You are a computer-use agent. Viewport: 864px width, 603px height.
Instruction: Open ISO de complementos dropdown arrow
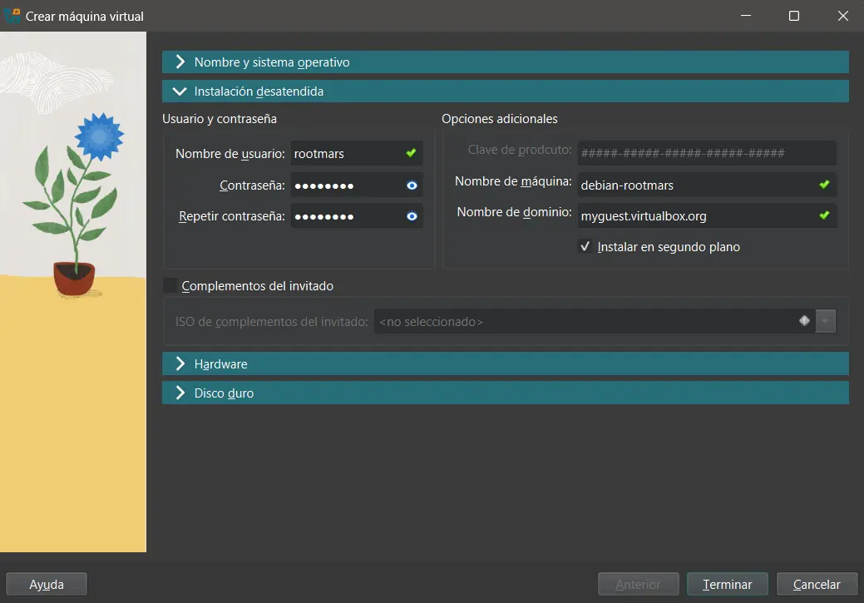pyautogui.click(x=825, y=321)
